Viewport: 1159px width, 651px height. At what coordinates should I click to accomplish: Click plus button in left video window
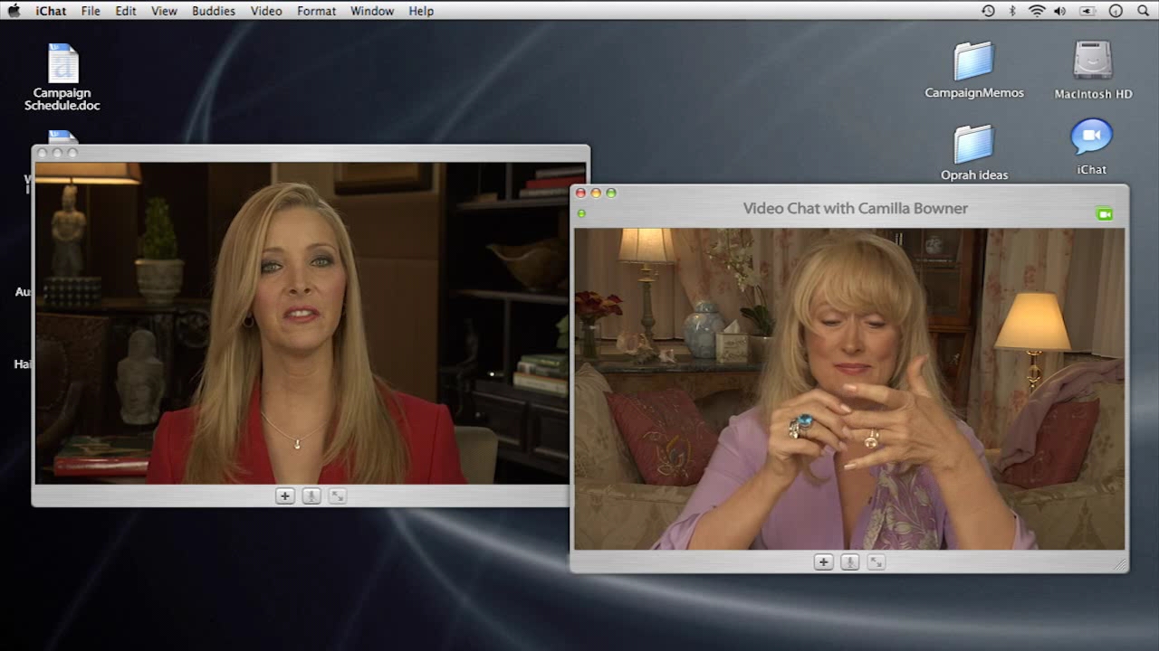(x=284, y=495)
